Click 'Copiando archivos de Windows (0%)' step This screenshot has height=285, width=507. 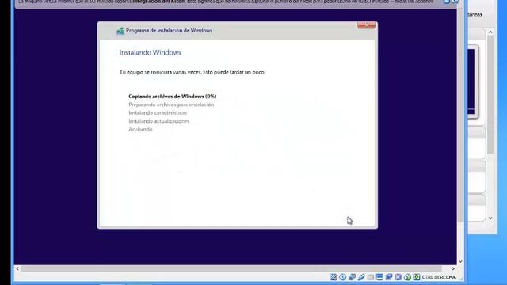point(173,97)
